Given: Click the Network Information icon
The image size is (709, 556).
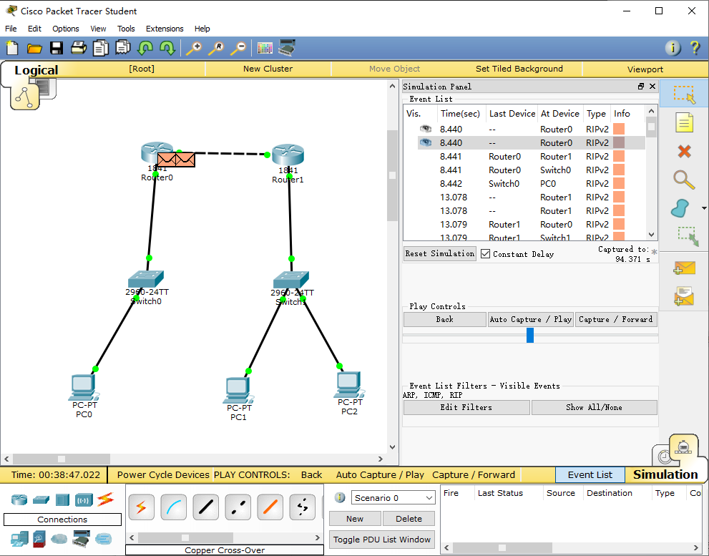Looking at the screenshot, I should pos(673,47).
